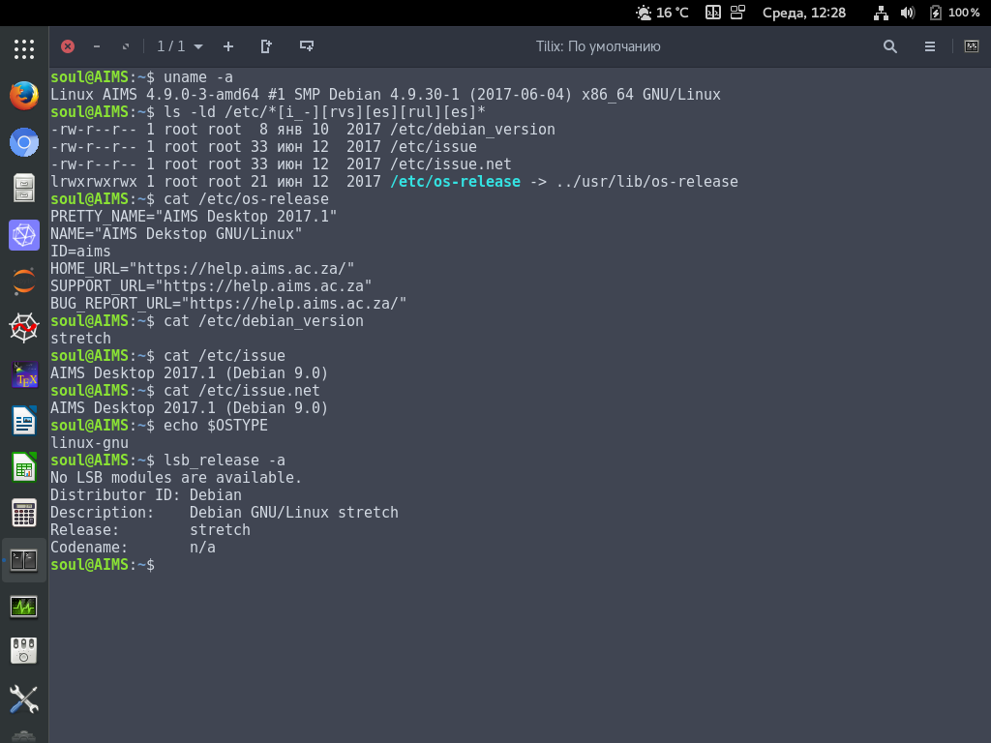
Task: Launch Firefox from the dock
Action: pyautogui.click(x=24, y=96)
